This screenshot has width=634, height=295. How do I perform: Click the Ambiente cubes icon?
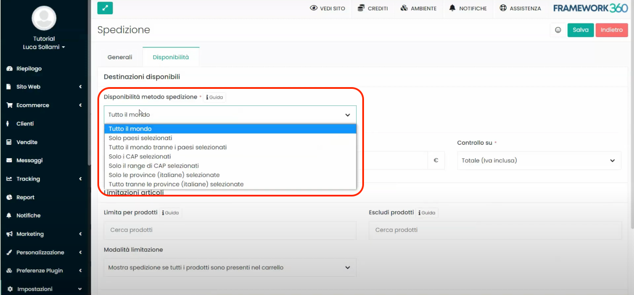[404, 9]
